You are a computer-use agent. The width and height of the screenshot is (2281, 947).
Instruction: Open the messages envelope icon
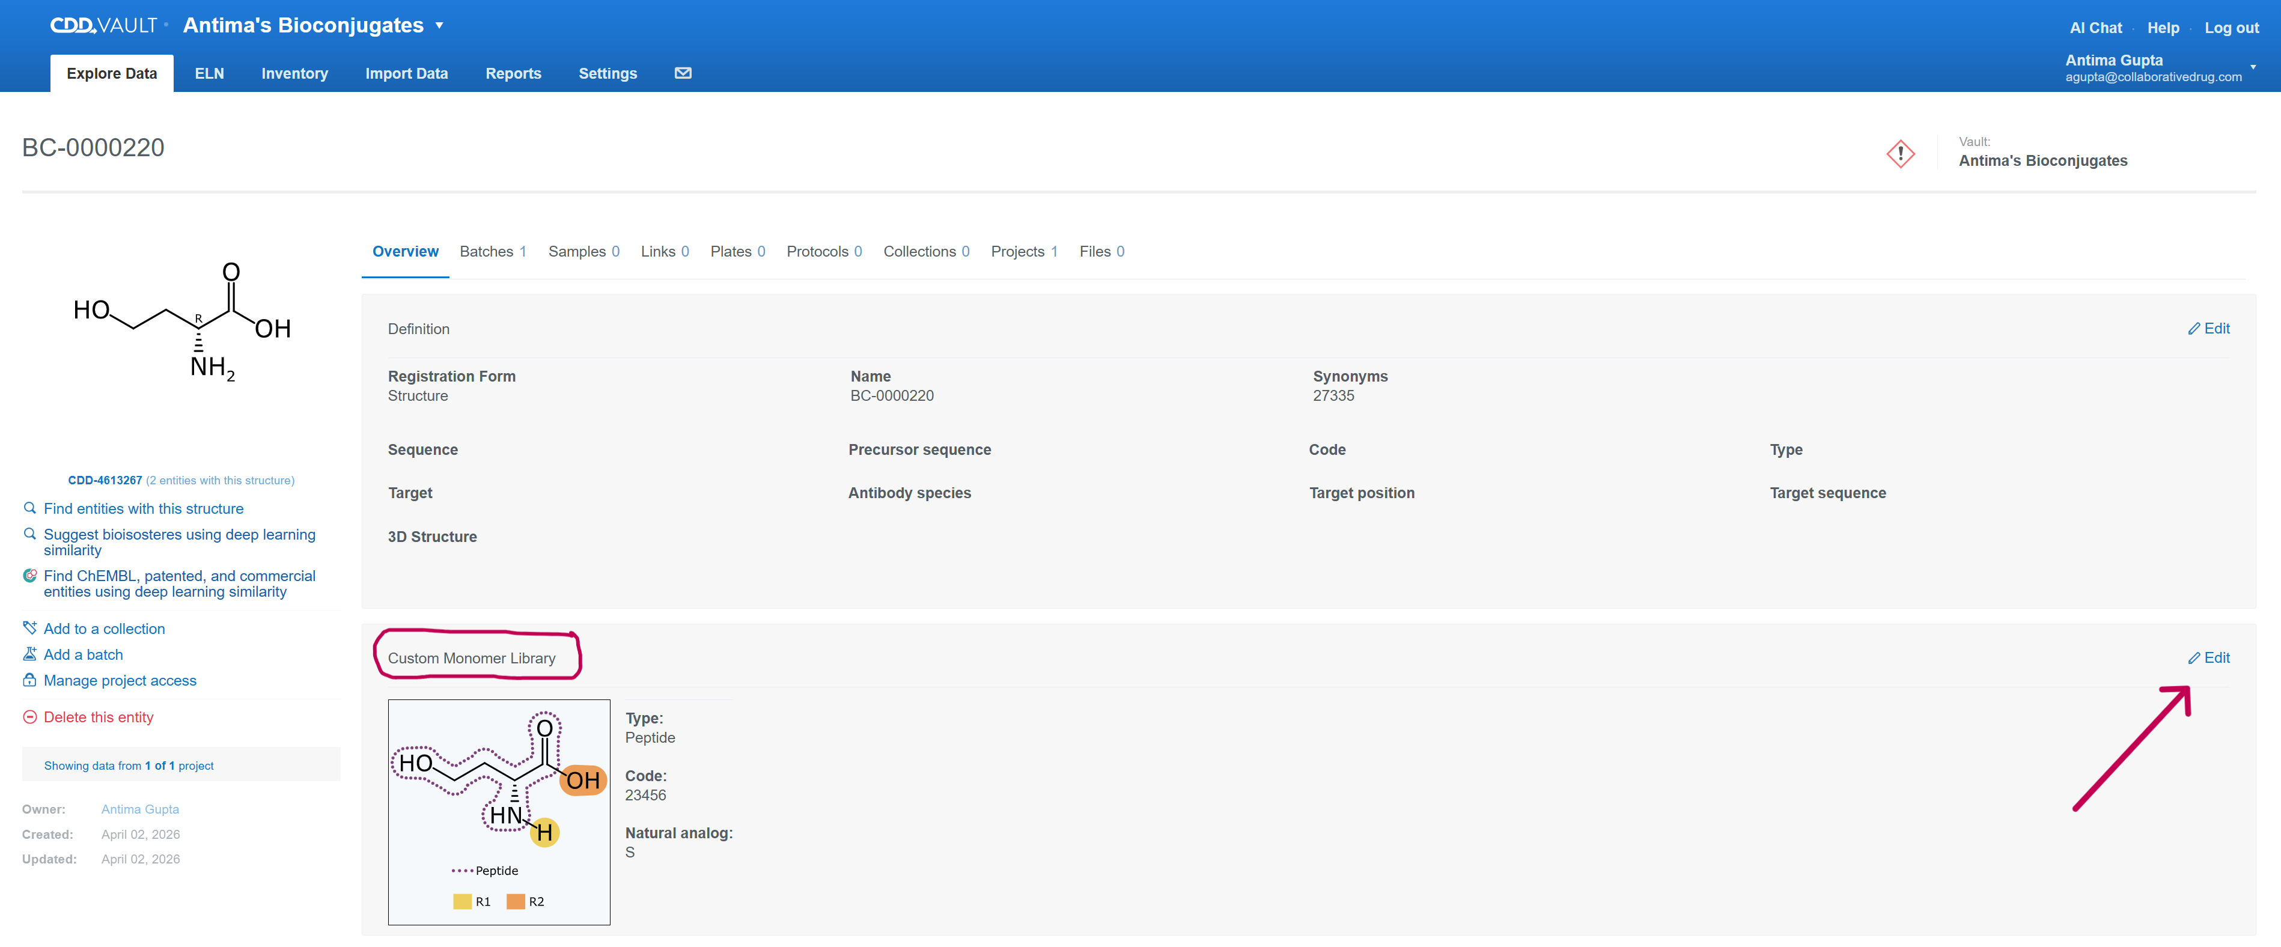[x=683, y=73]
